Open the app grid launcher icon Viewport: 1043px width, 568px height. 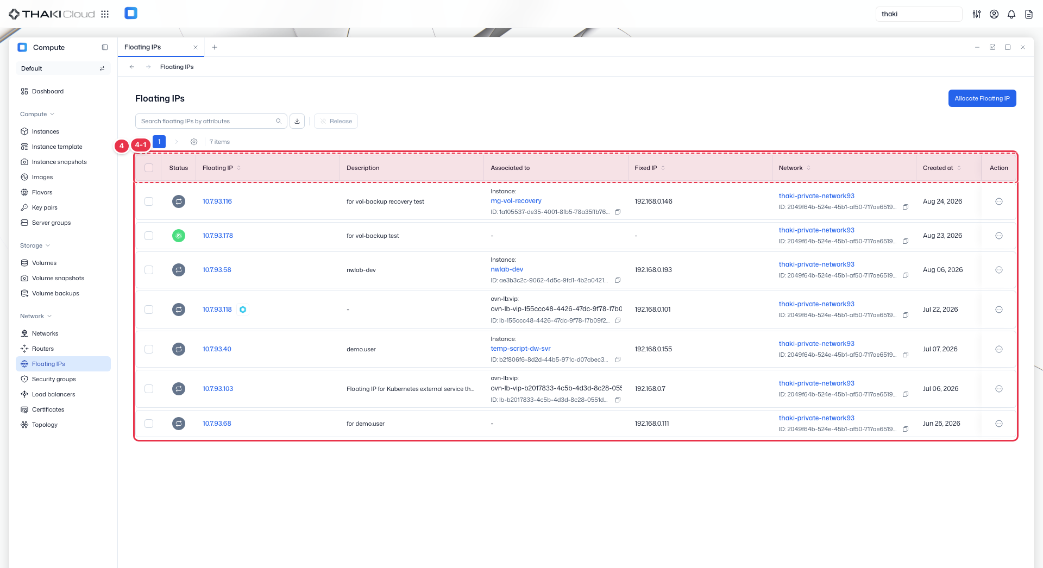click(x=105, y=14)
